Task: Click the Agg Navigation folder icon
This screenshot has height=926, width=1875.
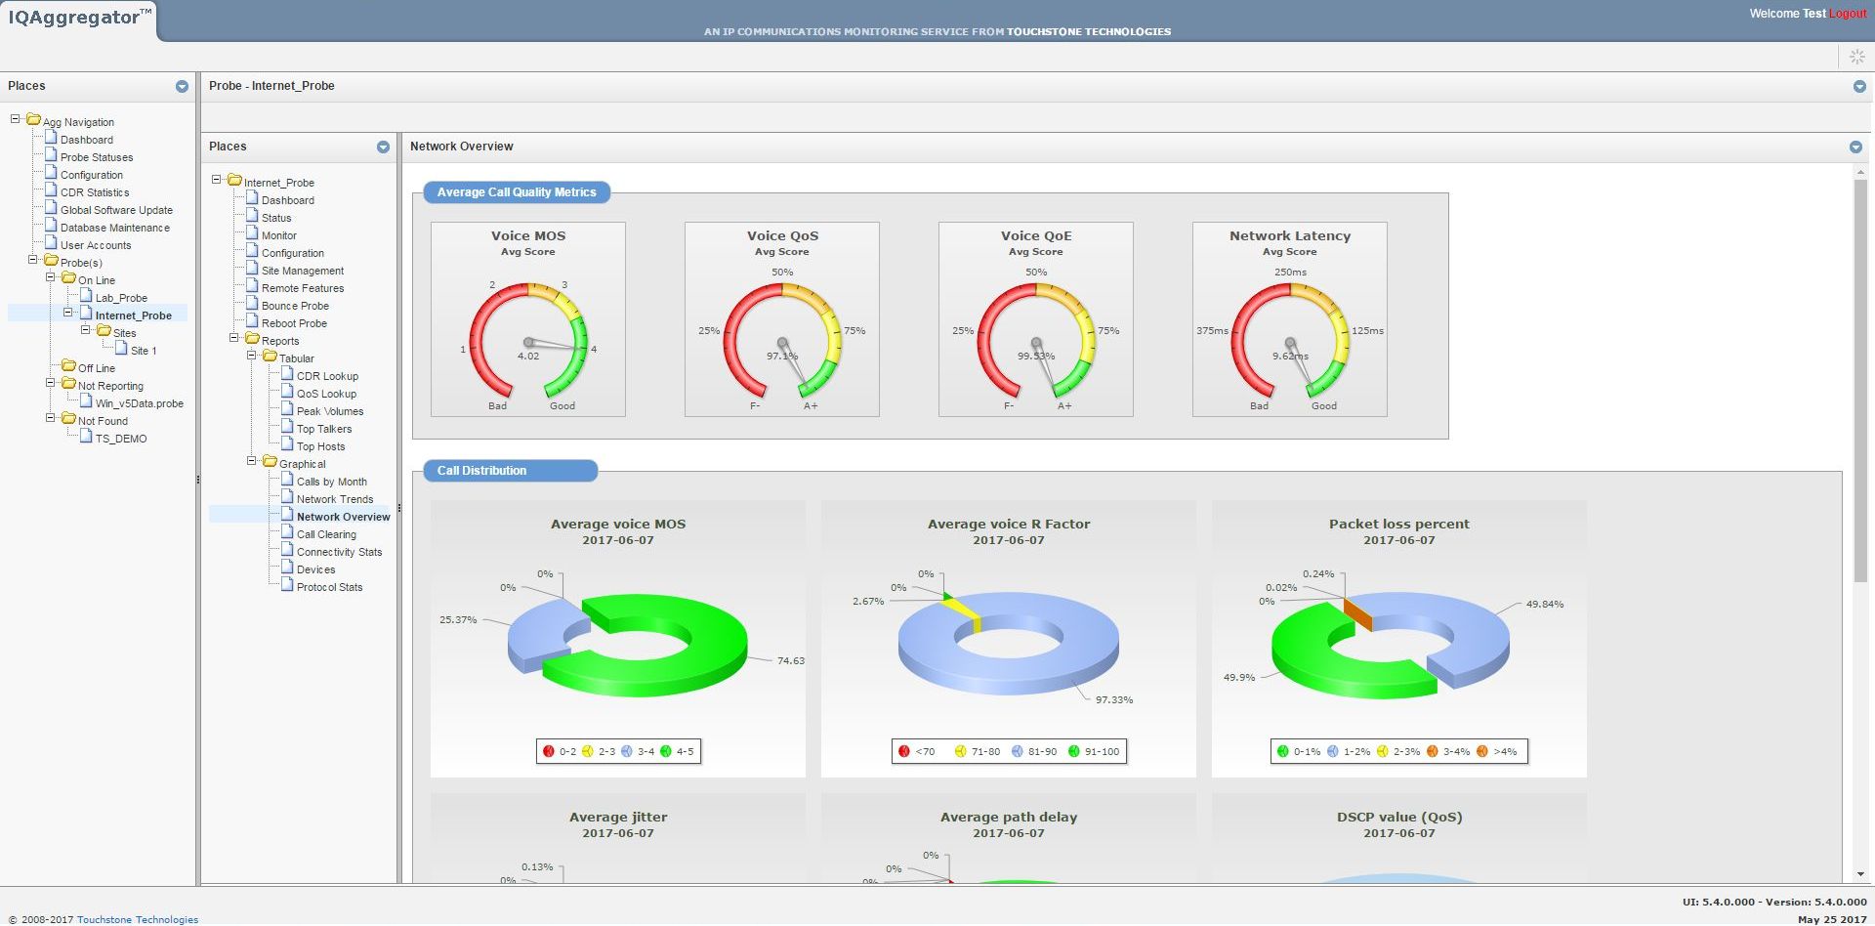Action: click(33, 120)
